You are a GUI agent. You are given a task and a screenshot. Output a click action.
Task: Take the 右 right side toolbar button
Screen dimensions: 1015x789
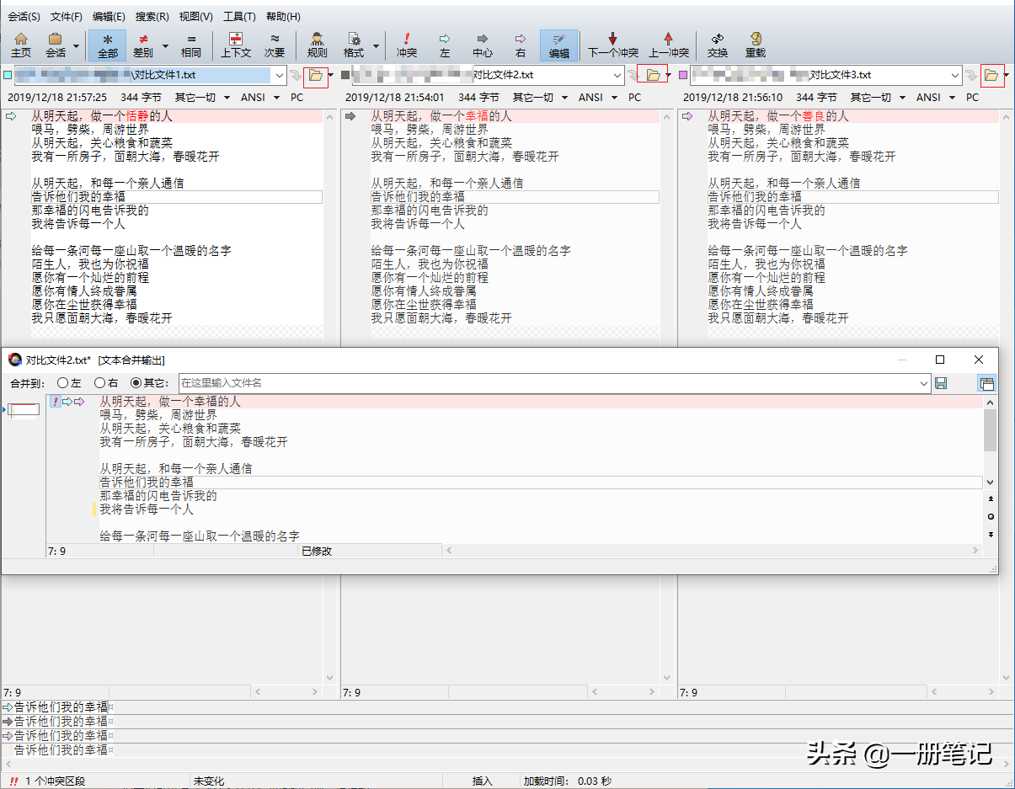521,45
